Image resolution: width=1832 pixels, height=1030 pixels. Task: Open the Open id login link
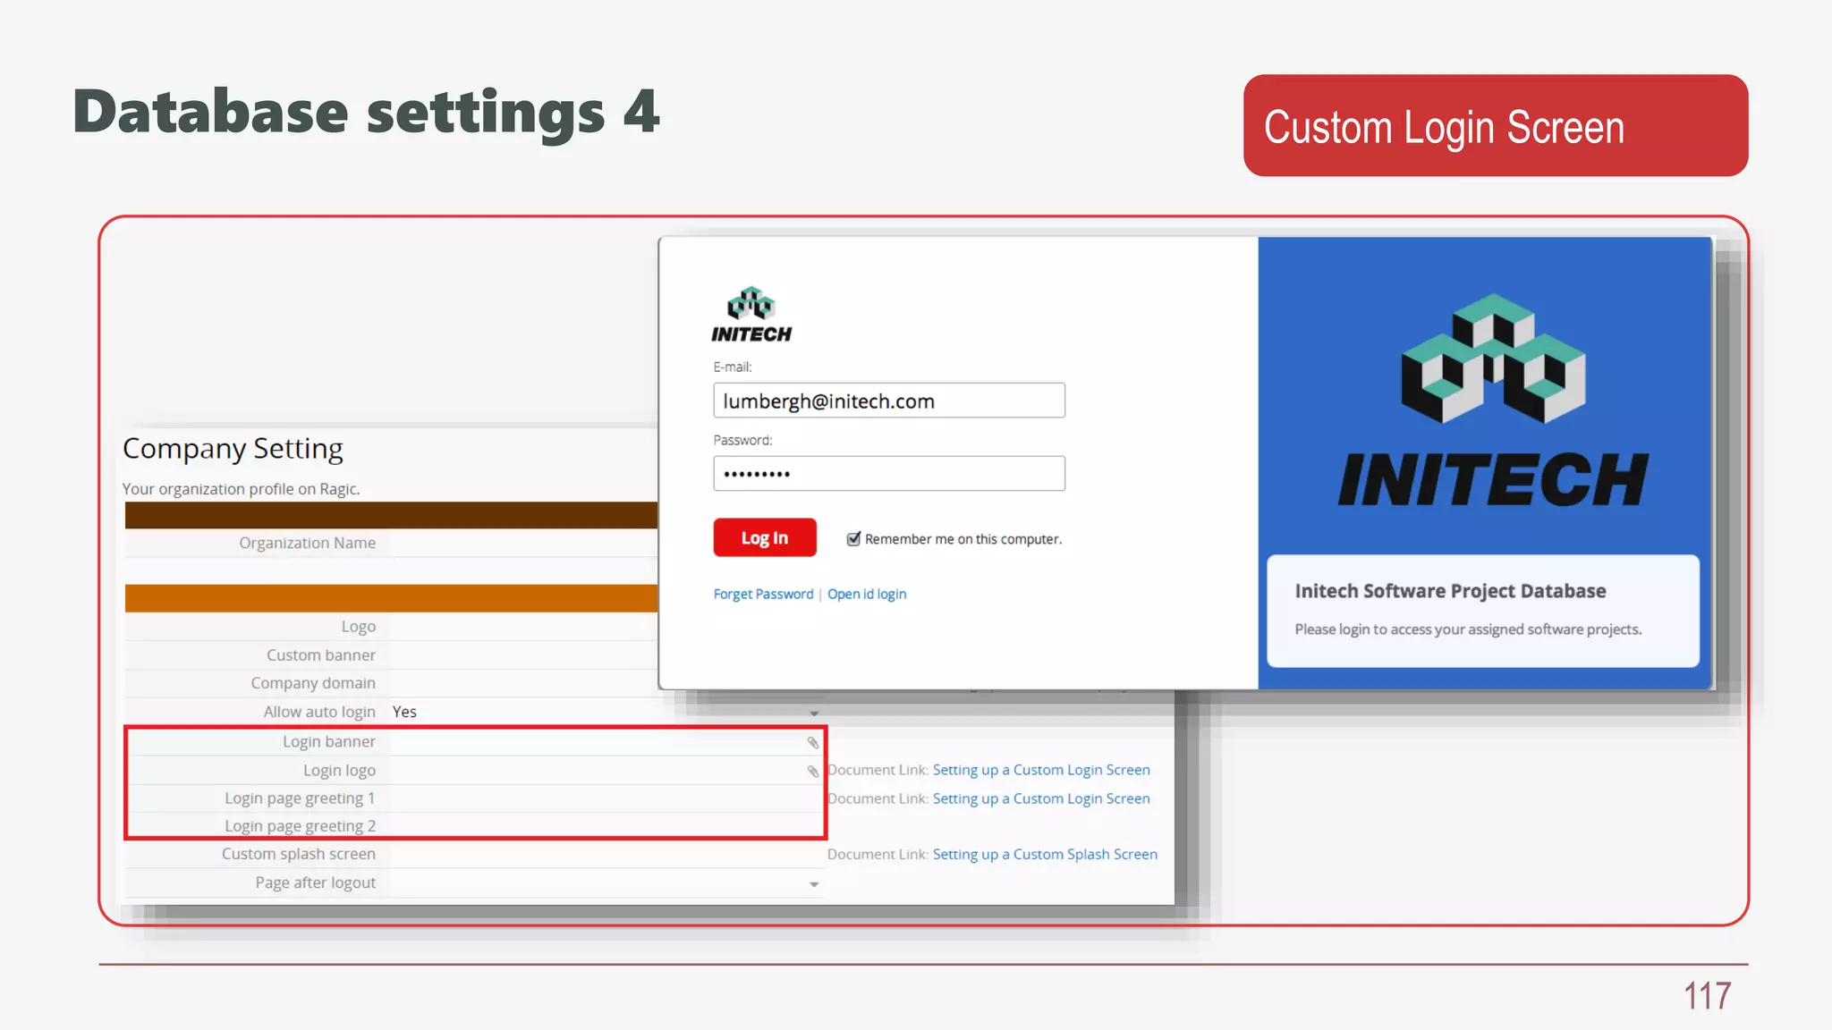[867, 594]
